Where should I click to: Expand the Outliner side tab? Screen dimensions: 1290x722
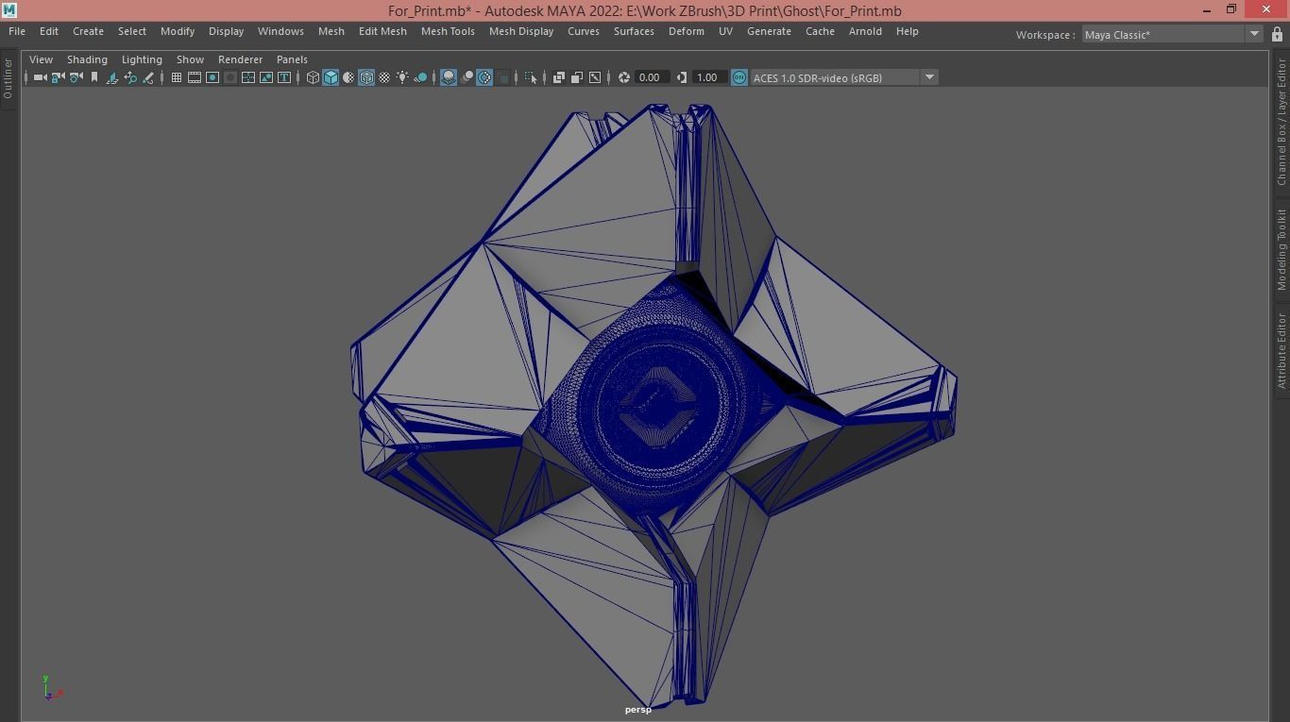(x=8, y=79)
